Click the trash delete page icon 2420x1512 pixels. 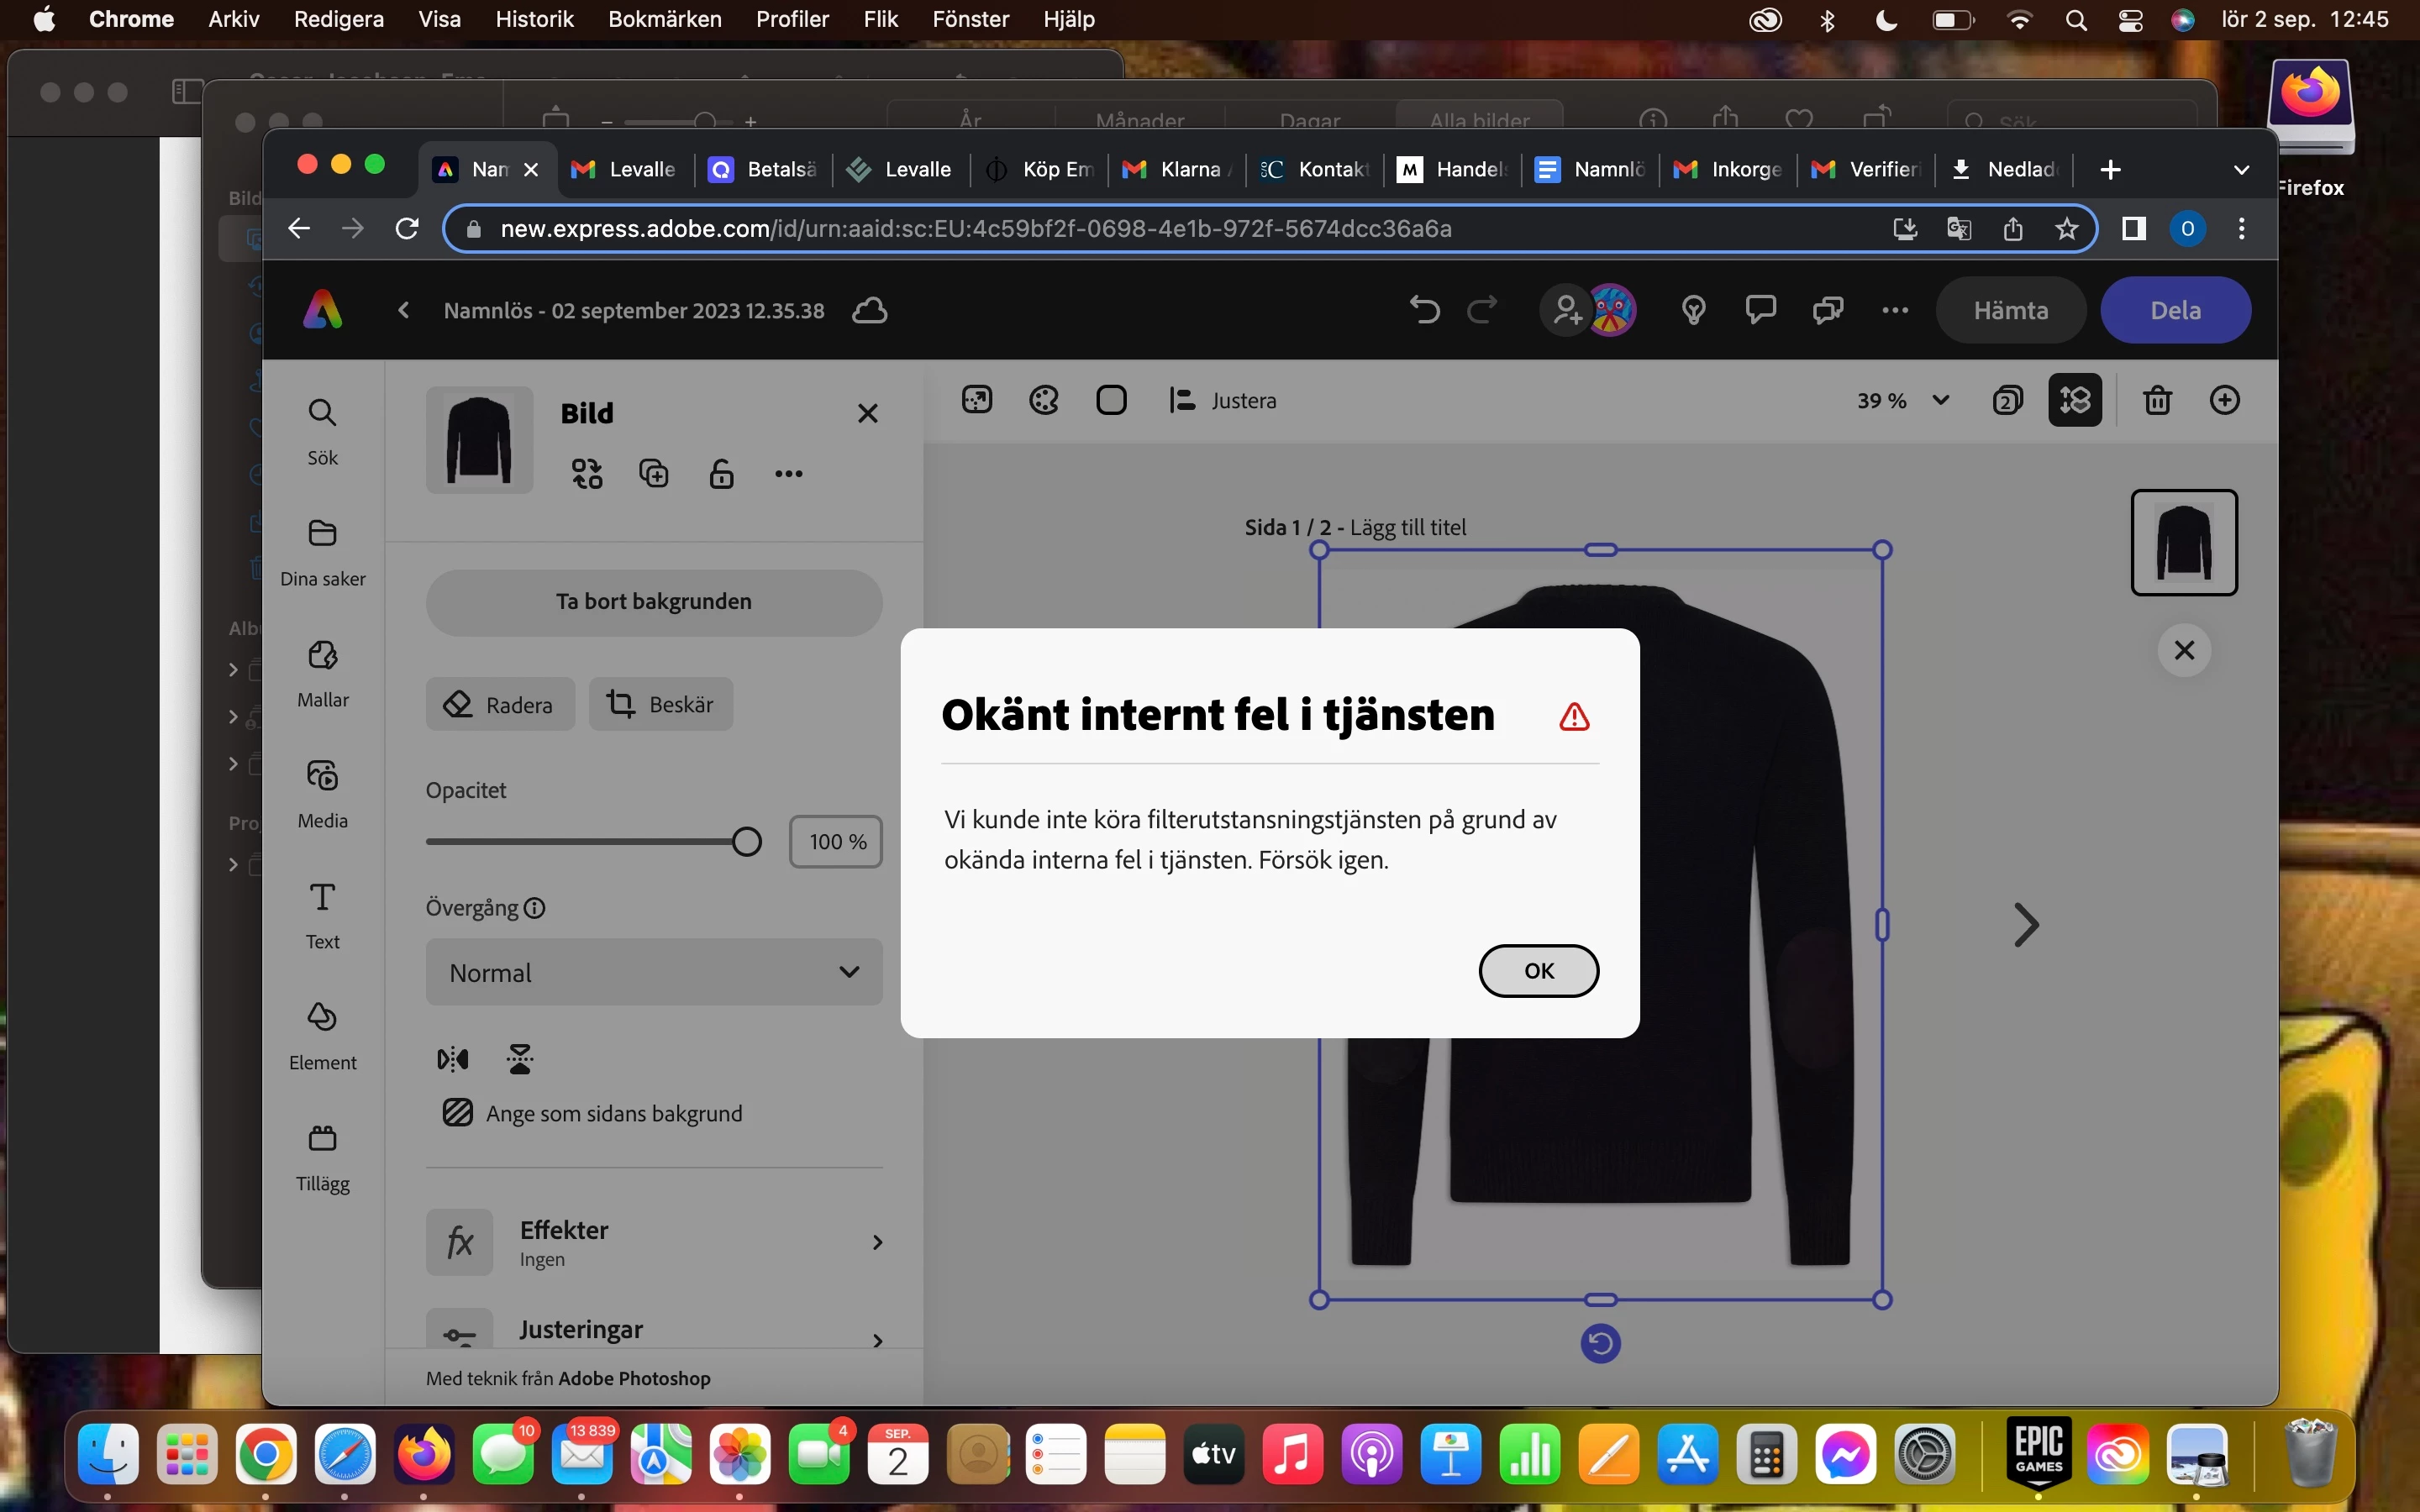[2157, 401]
